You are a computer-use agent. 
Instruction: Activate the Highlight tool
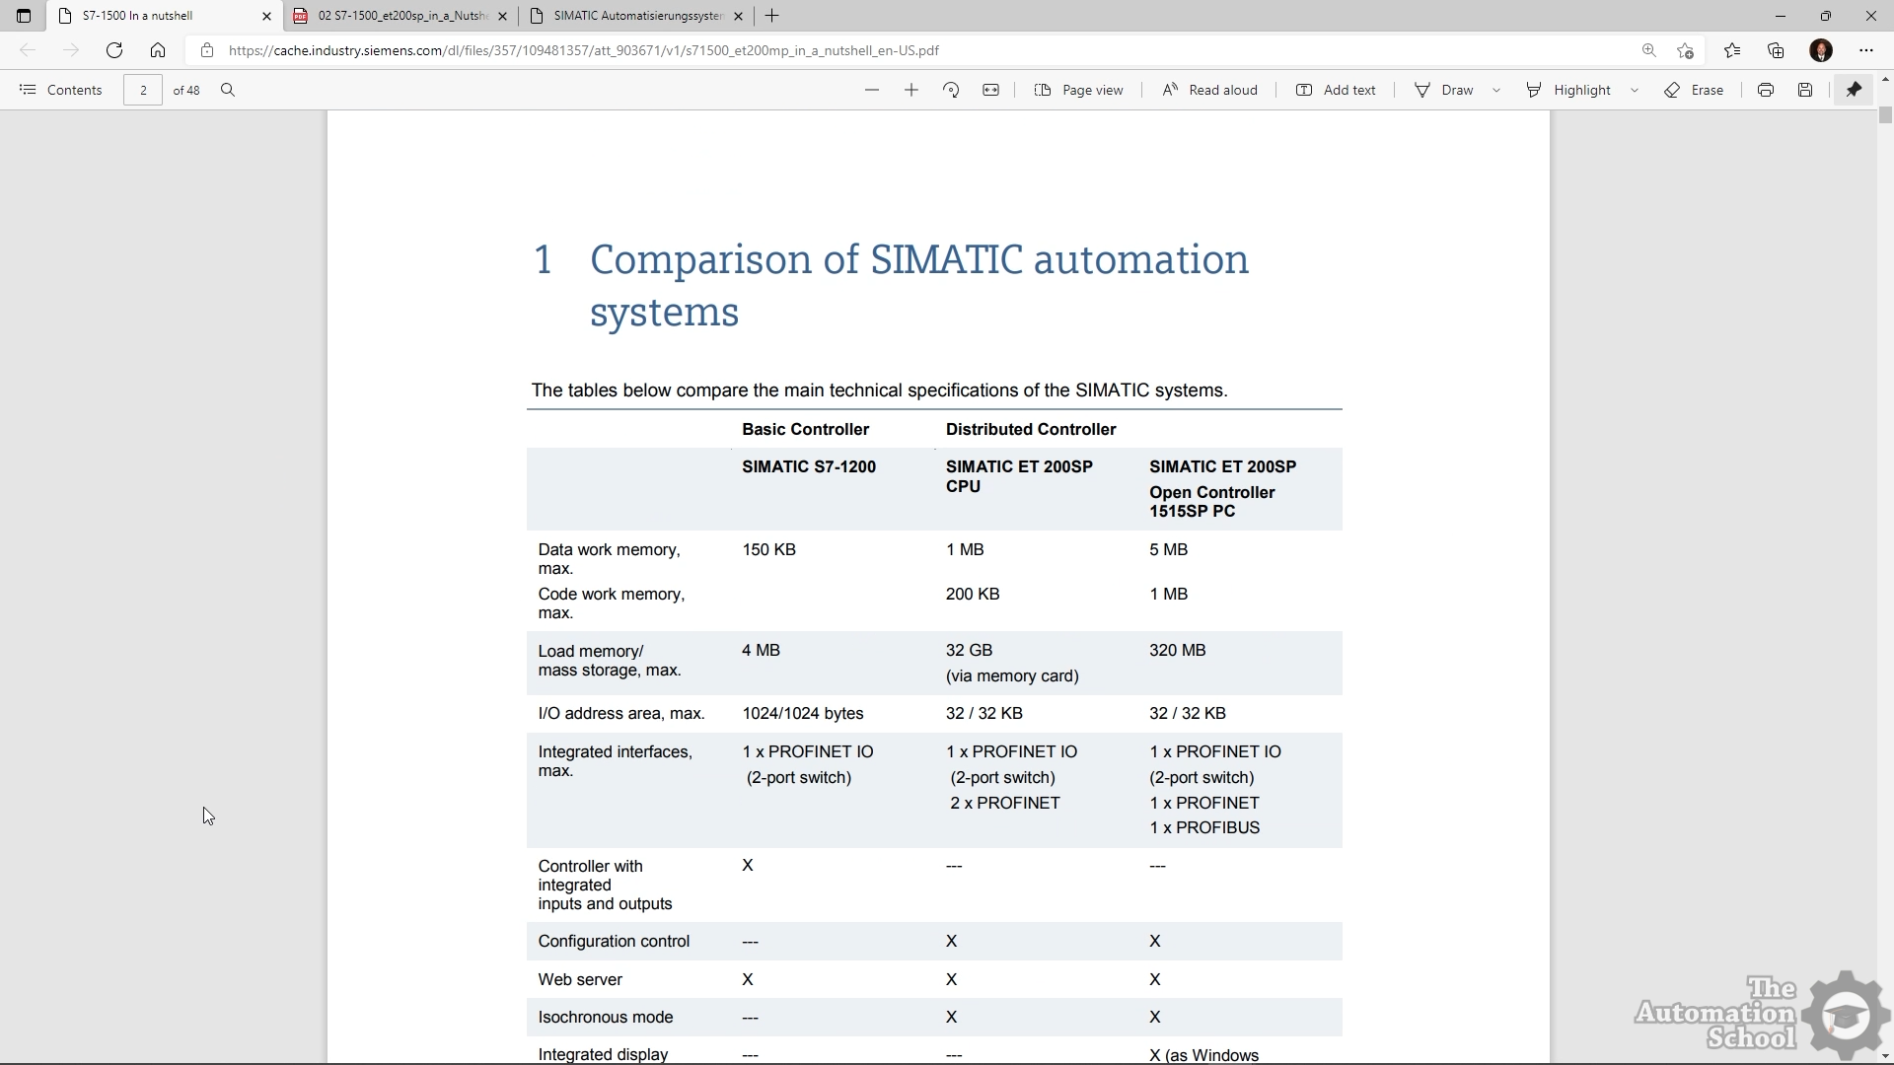tap(1568, 90)
